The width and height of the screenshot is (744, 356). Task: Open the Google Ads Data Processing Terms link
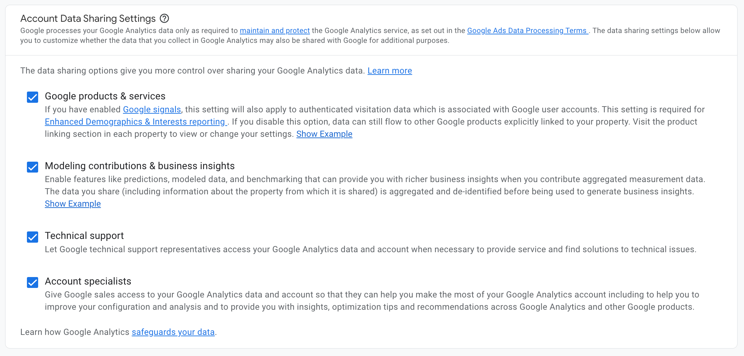(527, 31)
